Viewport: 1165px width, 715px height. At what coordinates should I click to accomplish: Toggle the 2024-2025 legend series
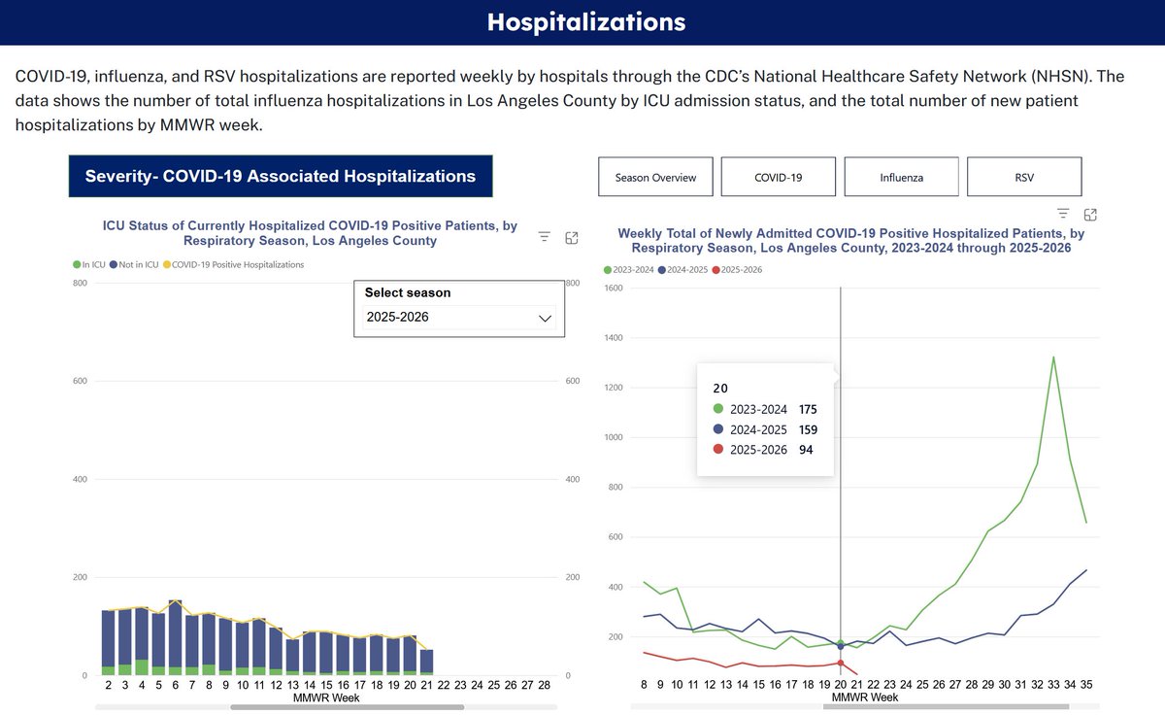[x=682, y=269]
